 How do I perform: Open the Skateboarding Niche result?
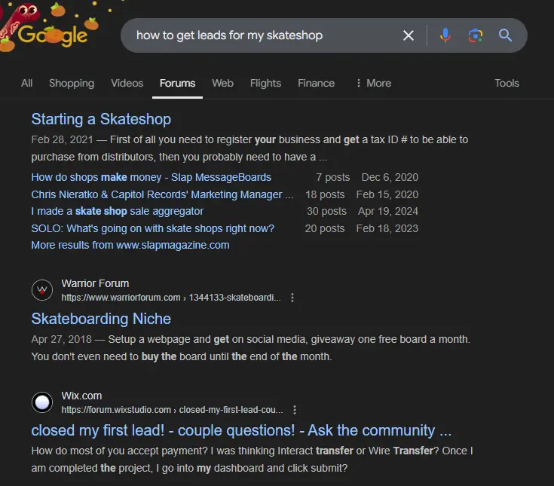click(101, 319)
